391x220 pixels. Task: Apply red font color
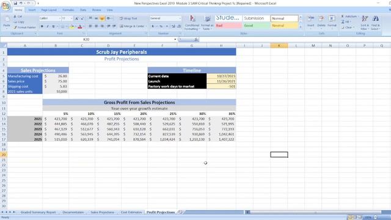80,26
